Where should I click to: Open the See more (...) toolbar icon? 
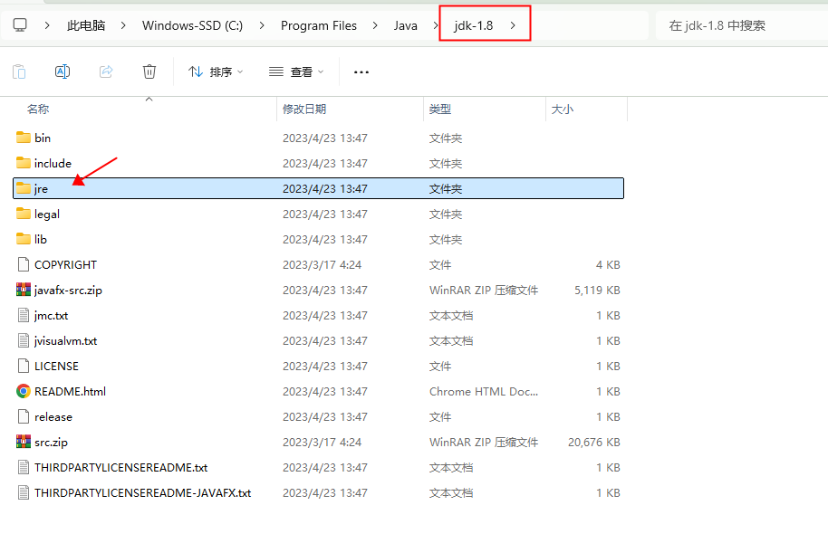click(361, 71)
